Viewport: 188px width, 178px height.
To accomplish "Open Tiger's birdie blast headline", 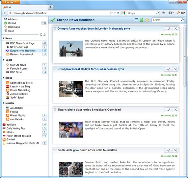I will point(89,110).
